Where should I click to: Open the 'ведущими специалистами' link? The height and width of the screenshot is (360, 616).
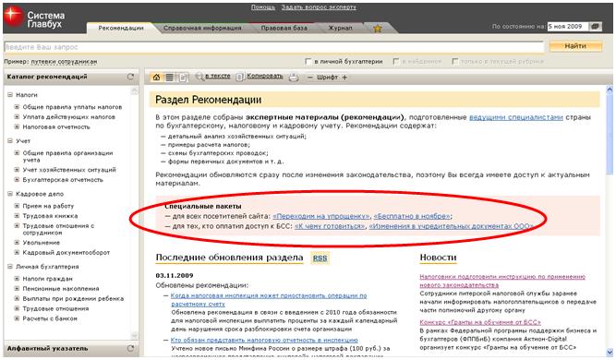(x=516, y=117)
